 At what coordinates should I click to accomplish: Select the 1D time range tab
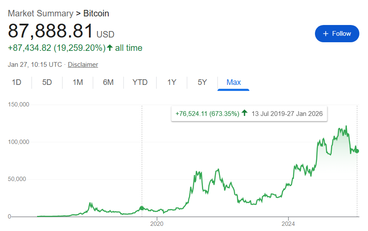pos(16,82)
